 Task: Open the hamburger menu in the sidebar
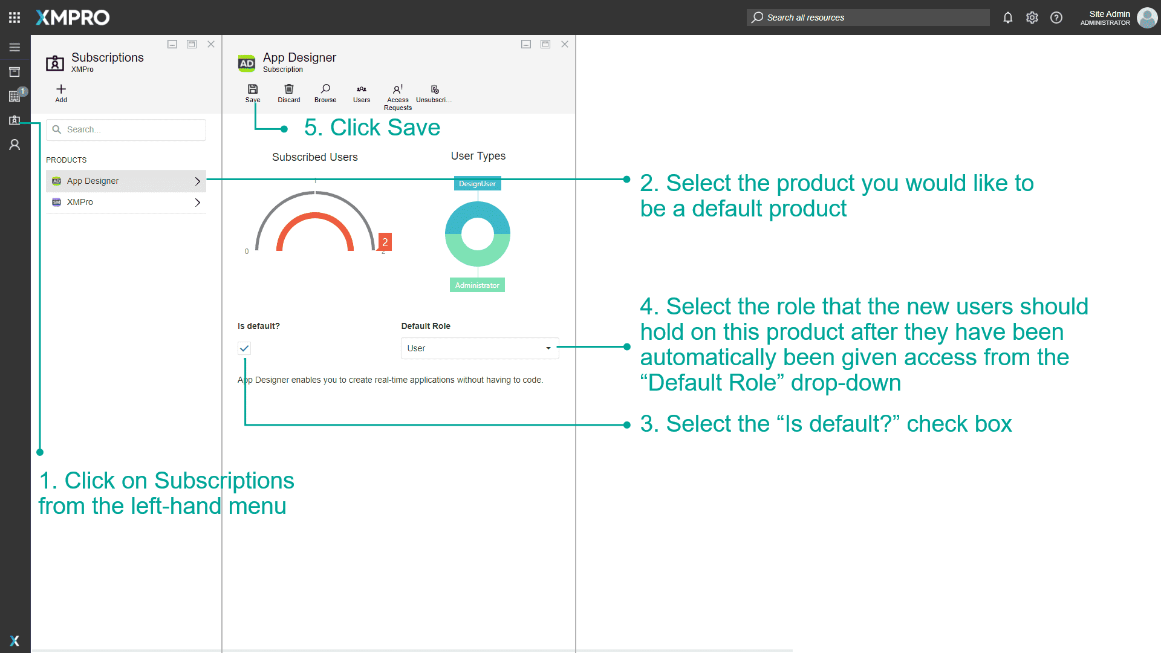pos(15,47)
